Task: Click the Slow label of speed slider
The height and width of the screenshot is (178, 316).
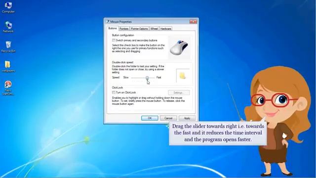Action: point(126,78)
